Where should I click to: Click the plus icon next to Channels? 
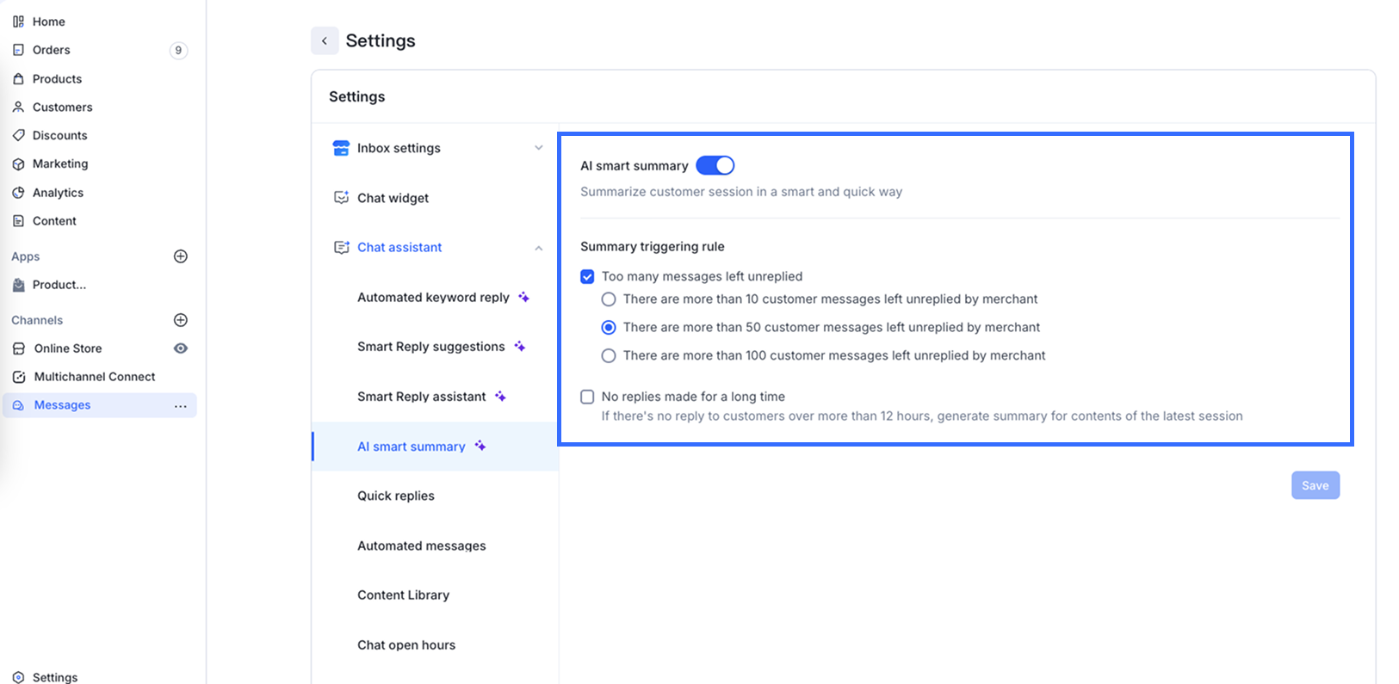coord(181,320)
